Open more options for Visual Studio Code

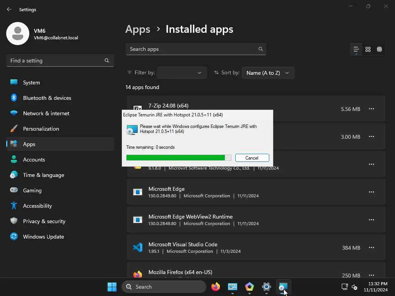click(x=371, y=248)
